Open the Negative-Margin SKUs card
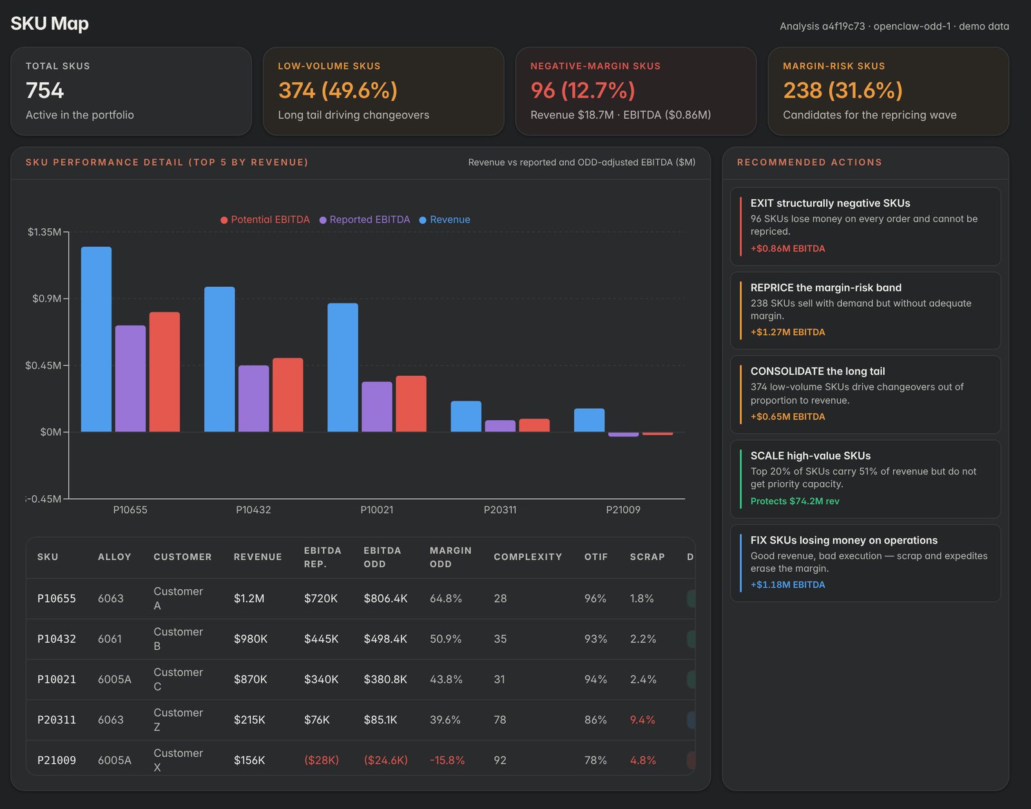Viewport: 1031px width, 809px height. pos(636,91)
